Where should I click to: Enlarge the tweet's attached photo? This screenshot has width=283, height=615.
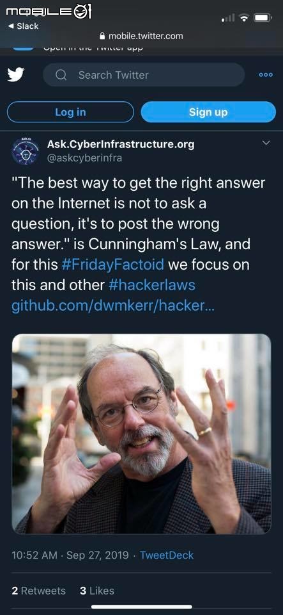[x=142, y=434]
